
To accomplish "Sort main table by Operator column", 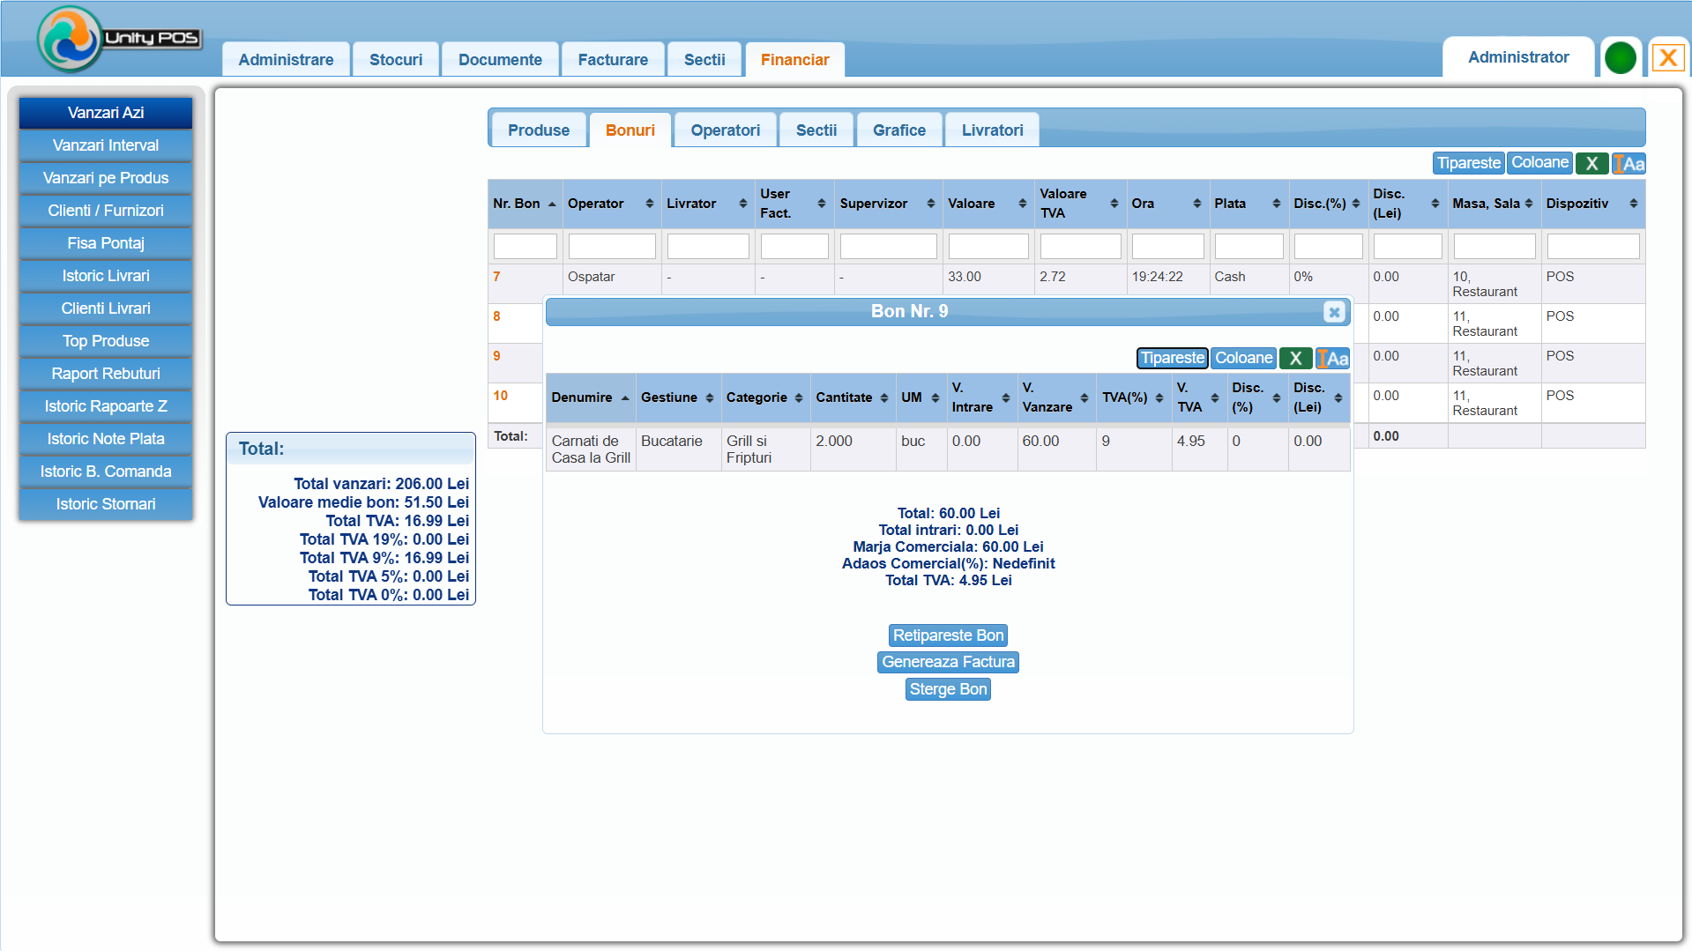I will 610,204.
